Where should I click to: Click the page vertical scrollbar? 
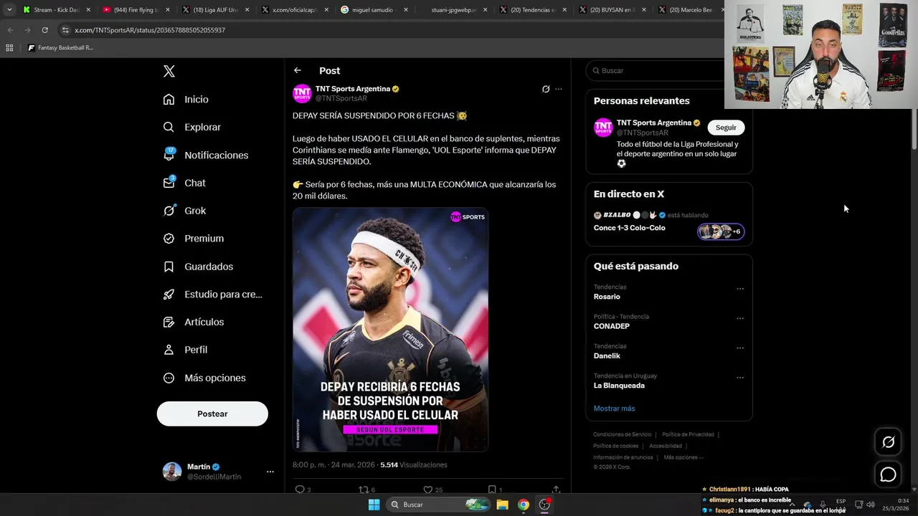914,129
